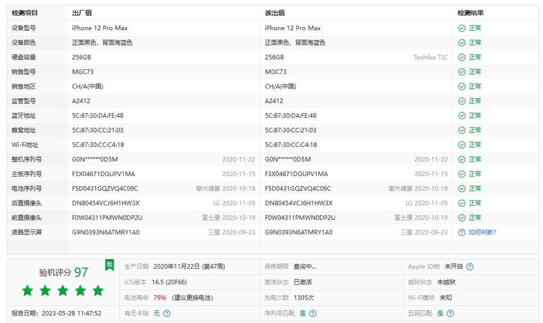The image size is (543, 323).
Task: Click report date 2023-05-28 11:47:52
Action: [x=71, y=313]
